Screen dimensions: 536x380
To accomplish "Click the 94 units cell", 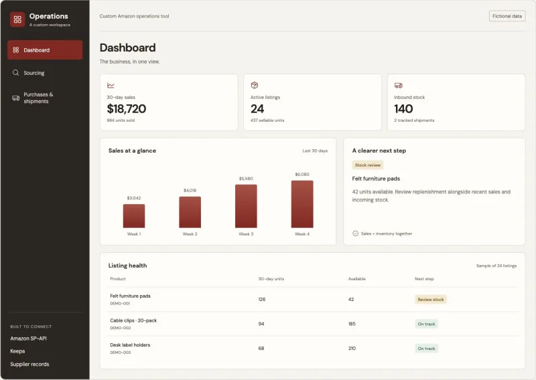I will pyautogui.click(x=261, y=324).
